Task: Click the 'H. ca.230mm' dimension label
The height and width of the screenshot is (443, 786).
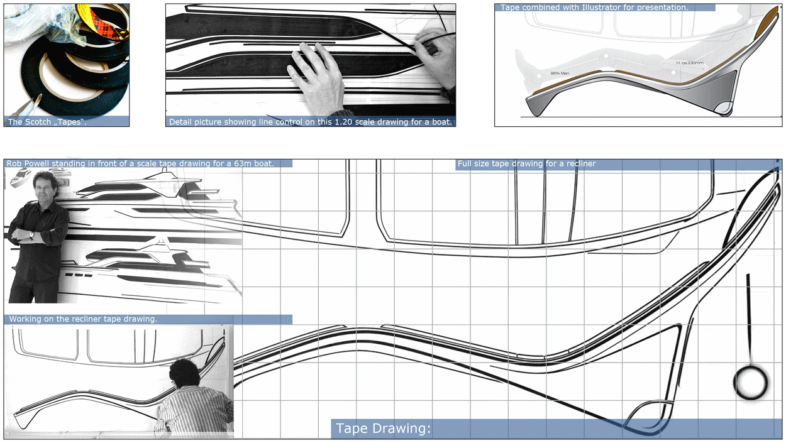Action: 690,63
